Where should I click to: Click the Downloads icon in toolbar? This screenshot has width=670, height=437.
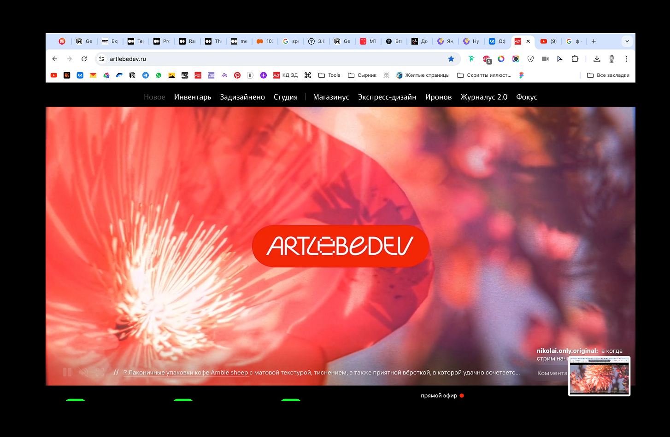pos(597,59)
